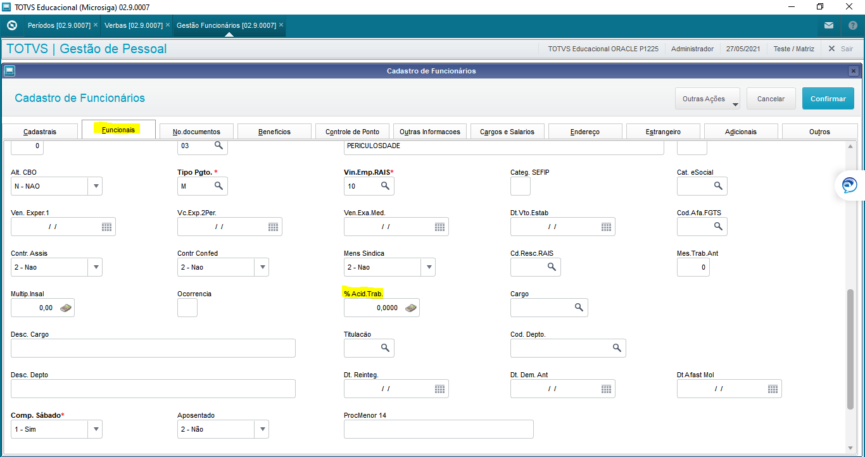Click the Administrador user label
The height and width of the screenshot is (457, 865).
pos(692,49)
